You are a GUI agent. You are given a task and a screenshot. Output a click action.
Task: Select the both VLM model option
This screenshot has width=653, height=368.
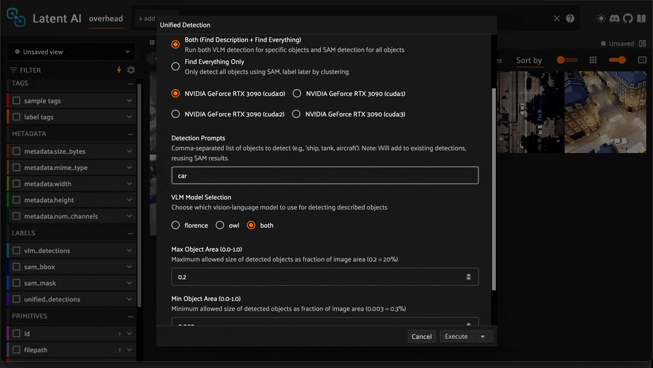[x=251, y=225]
